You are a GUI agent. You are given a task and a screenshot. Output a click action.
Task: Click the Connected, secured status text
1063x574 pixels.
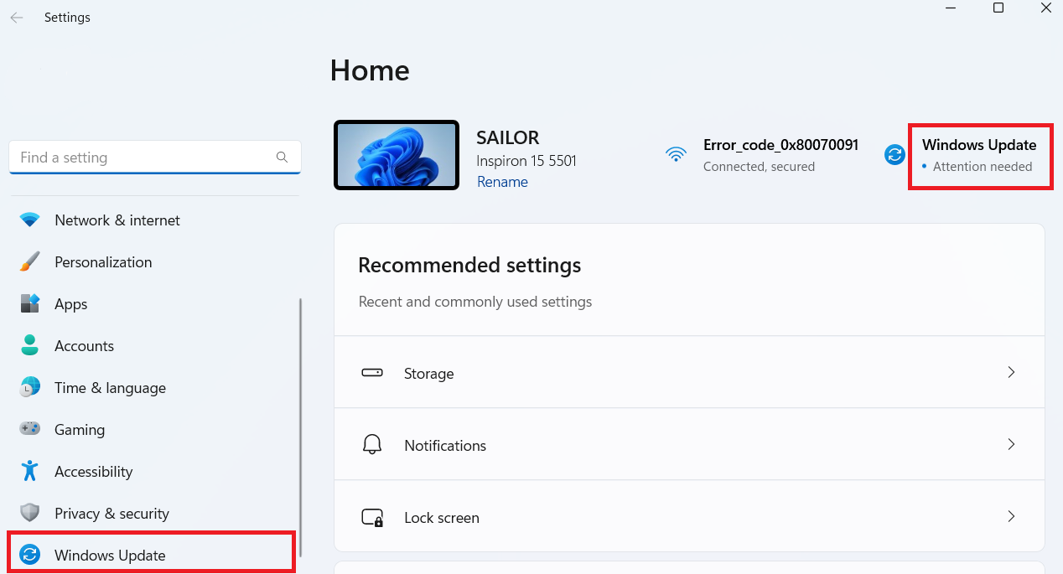point(759,167)
